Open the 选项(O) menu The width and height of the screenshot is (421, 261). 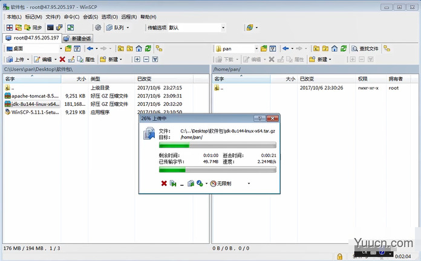pos(109,17)
